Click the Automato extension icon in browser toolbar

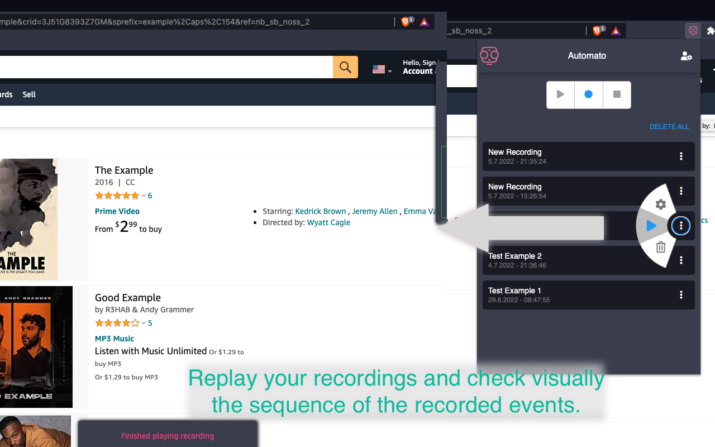tap(693, 31)
